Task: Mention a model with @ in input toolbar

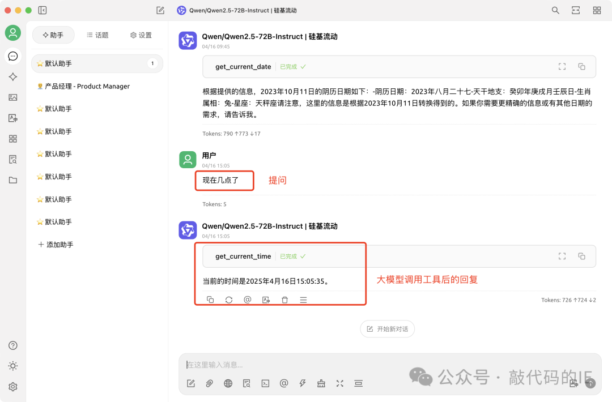Action: 284,384
